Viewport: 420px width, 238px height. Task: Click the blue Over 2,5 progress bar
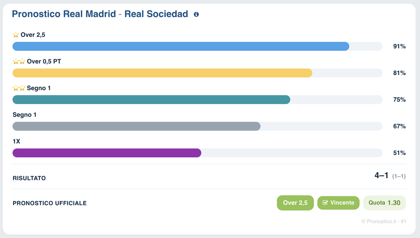[x=181, y=46]
